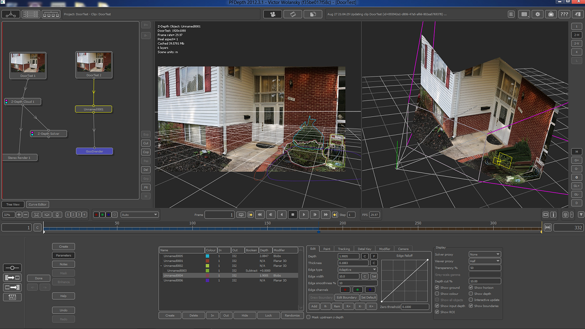Toggle the red edge channel swatch
585x329 pixels.
[346, 290]
